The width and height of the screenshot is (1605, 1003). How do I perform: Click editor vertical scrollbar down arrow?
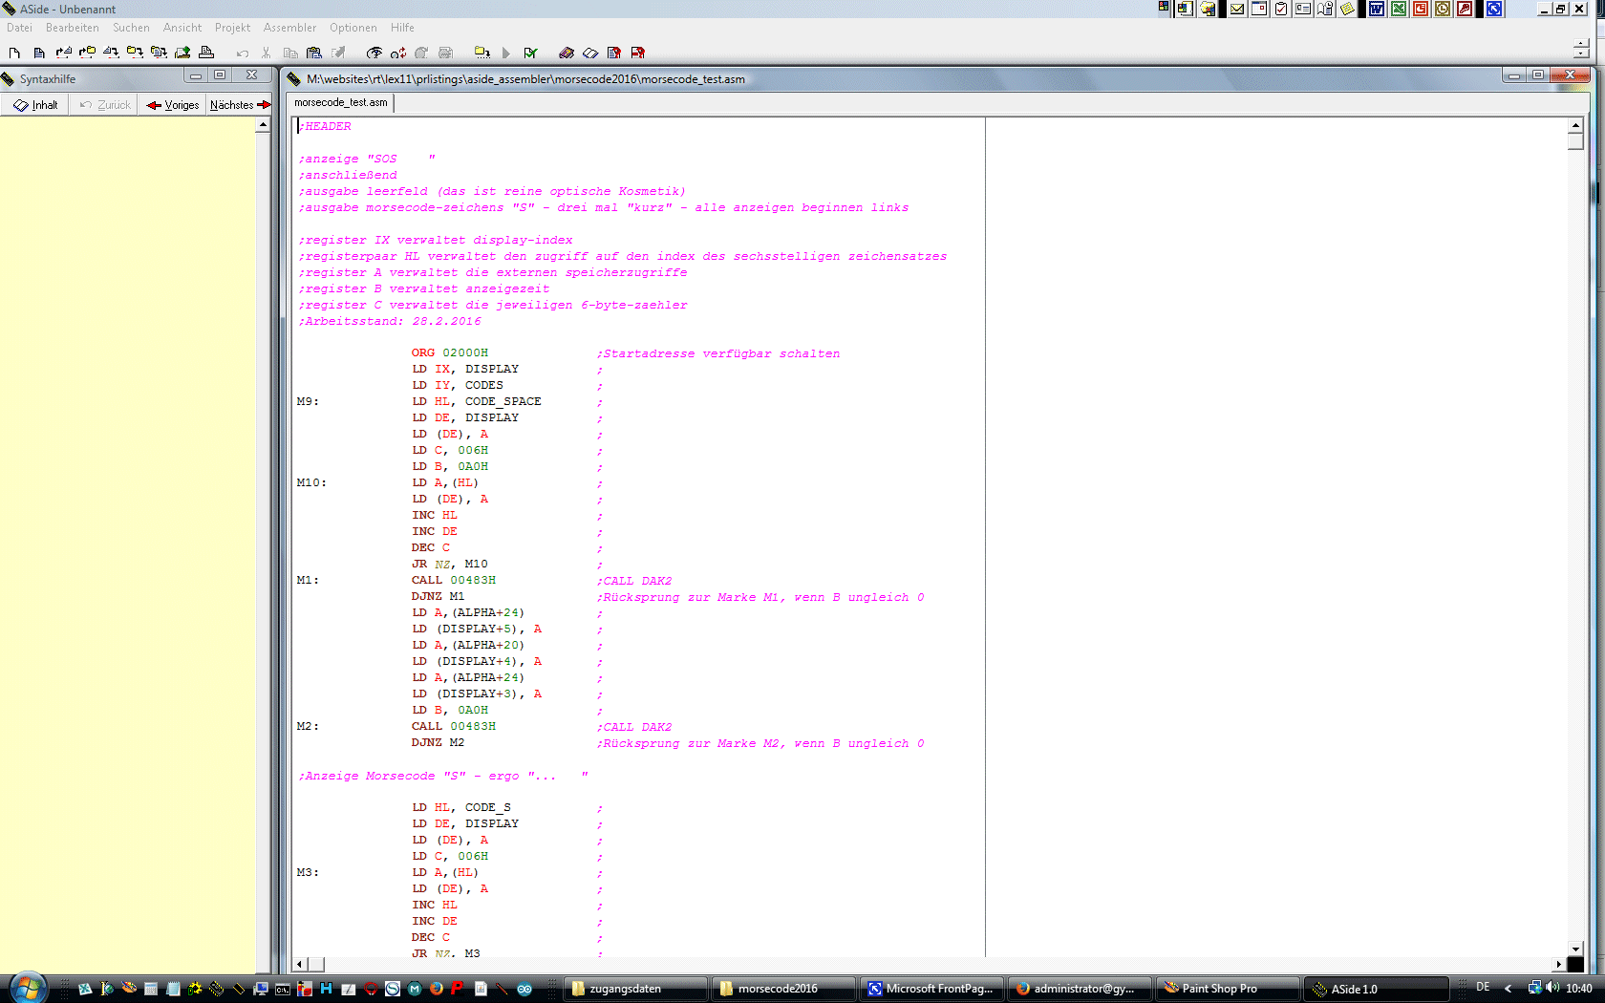pyautogui.click(x=1575, y=949)
